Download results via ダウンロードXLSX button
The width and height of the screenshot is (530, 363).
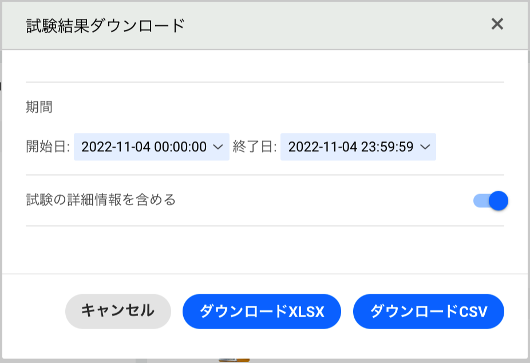(x=262, y=311)
